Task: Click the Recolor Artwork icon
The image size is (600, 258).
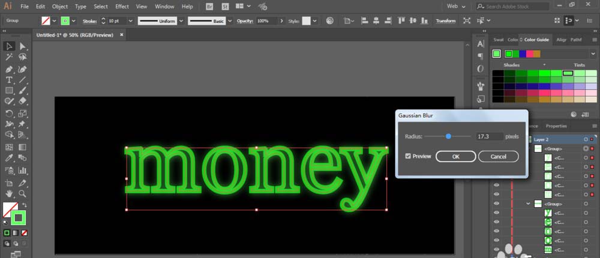Action: click(330, 21)
